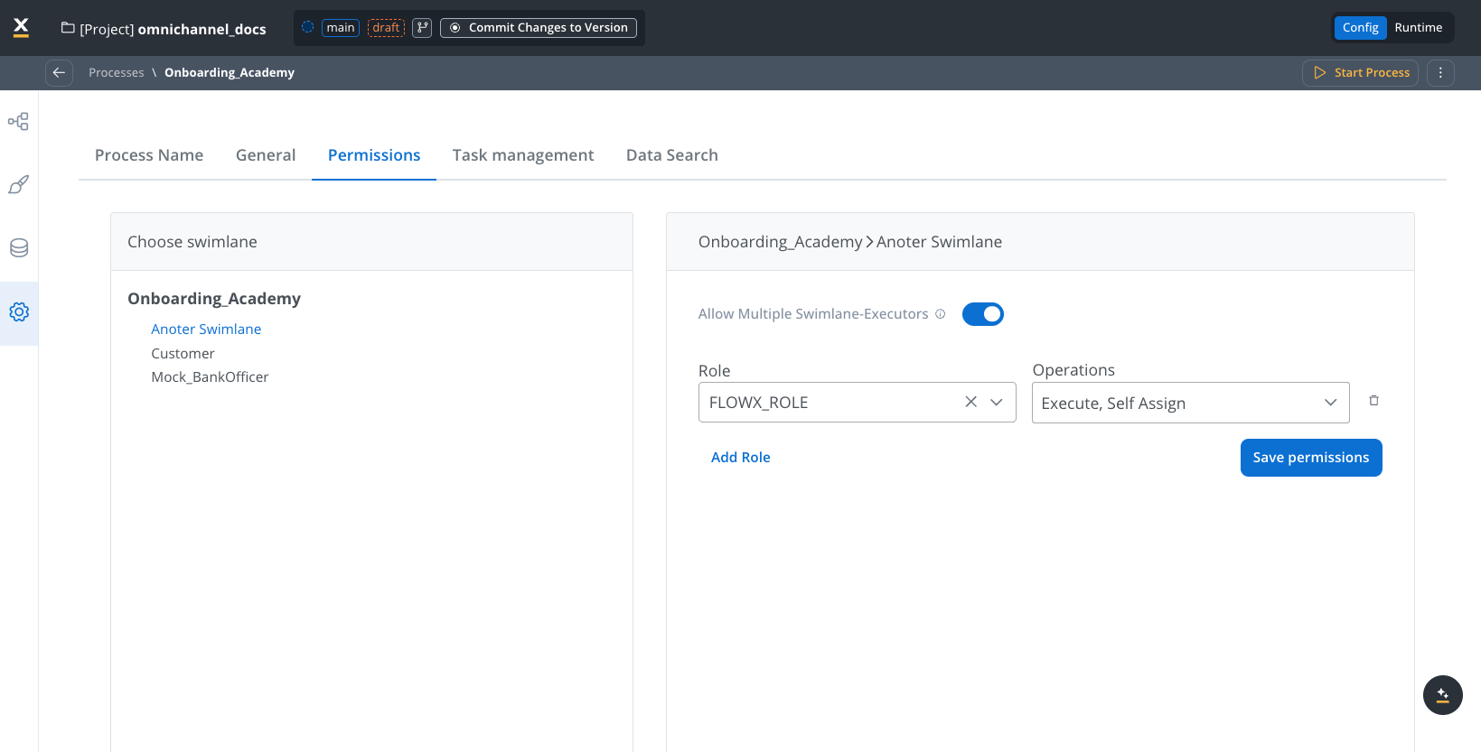Open the UI designer brush icon
This screenshot has width=1481, height=752.
click(19, 185)
